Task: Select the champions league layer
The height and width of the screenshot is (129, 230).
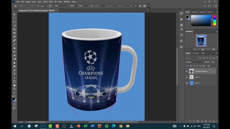Action: (202, 71)
